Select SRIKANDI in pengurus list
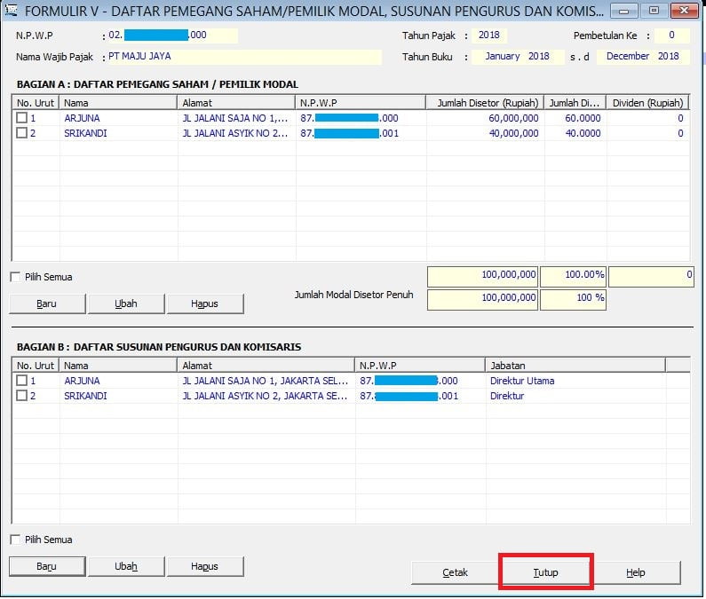Viewport: 706px width, 599px height. [x=85, y=397]
